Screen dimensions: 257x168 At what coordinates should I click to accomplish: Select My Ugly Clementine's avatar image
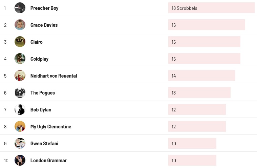coord(20,126)
